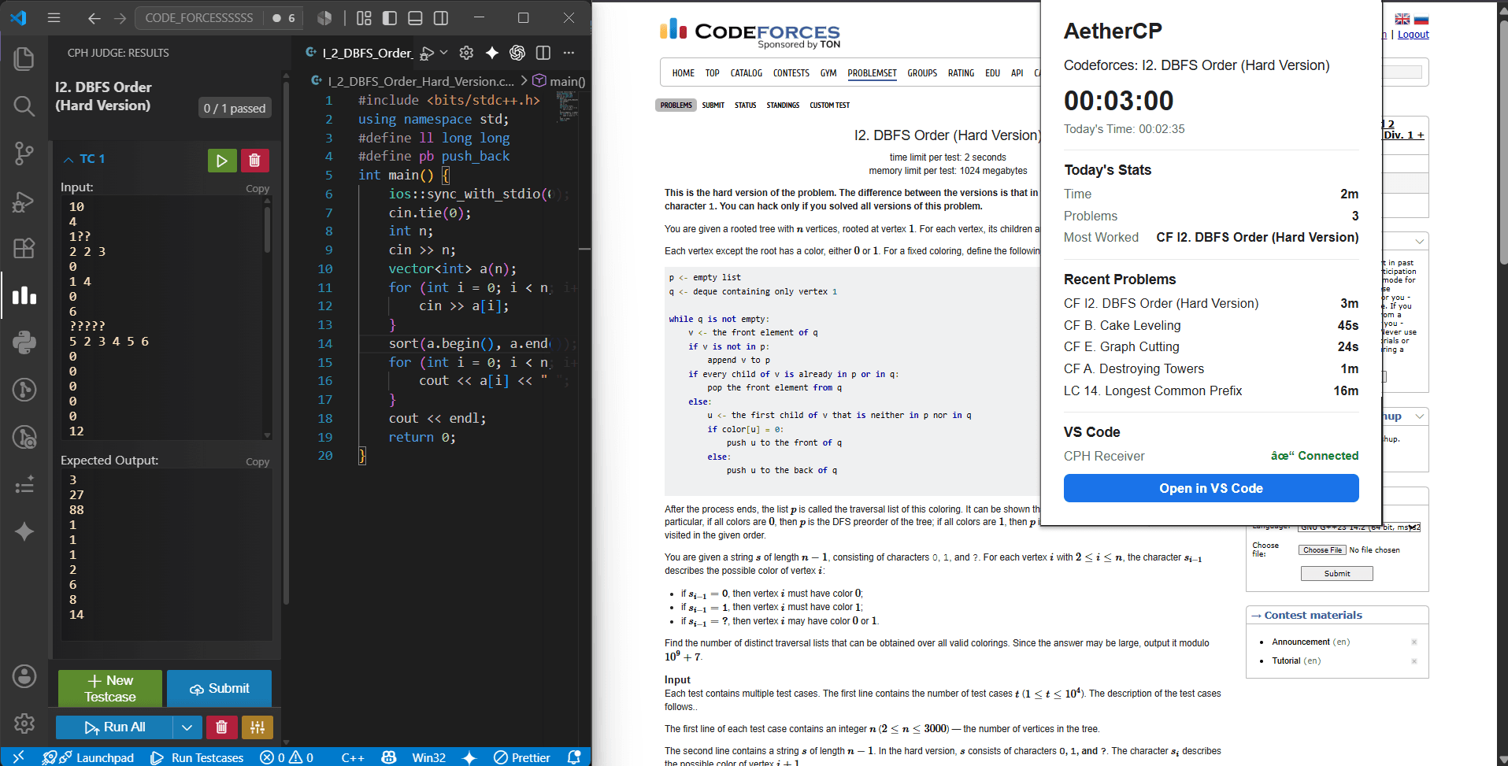Toggle bottom panel visibility
Screen dimensions: 1508x766
click(x=416, y=17)
